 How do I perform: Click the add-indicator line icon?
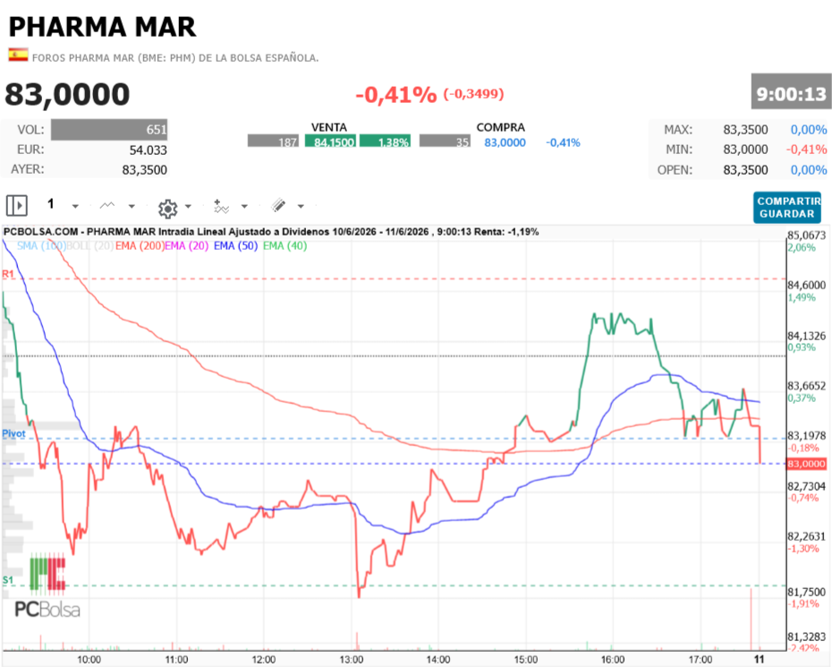(x=221, y=206)
